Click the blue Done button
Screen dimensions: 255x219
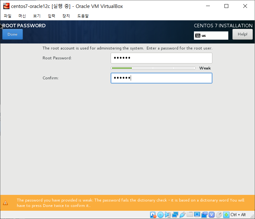[x=12, y=34]
